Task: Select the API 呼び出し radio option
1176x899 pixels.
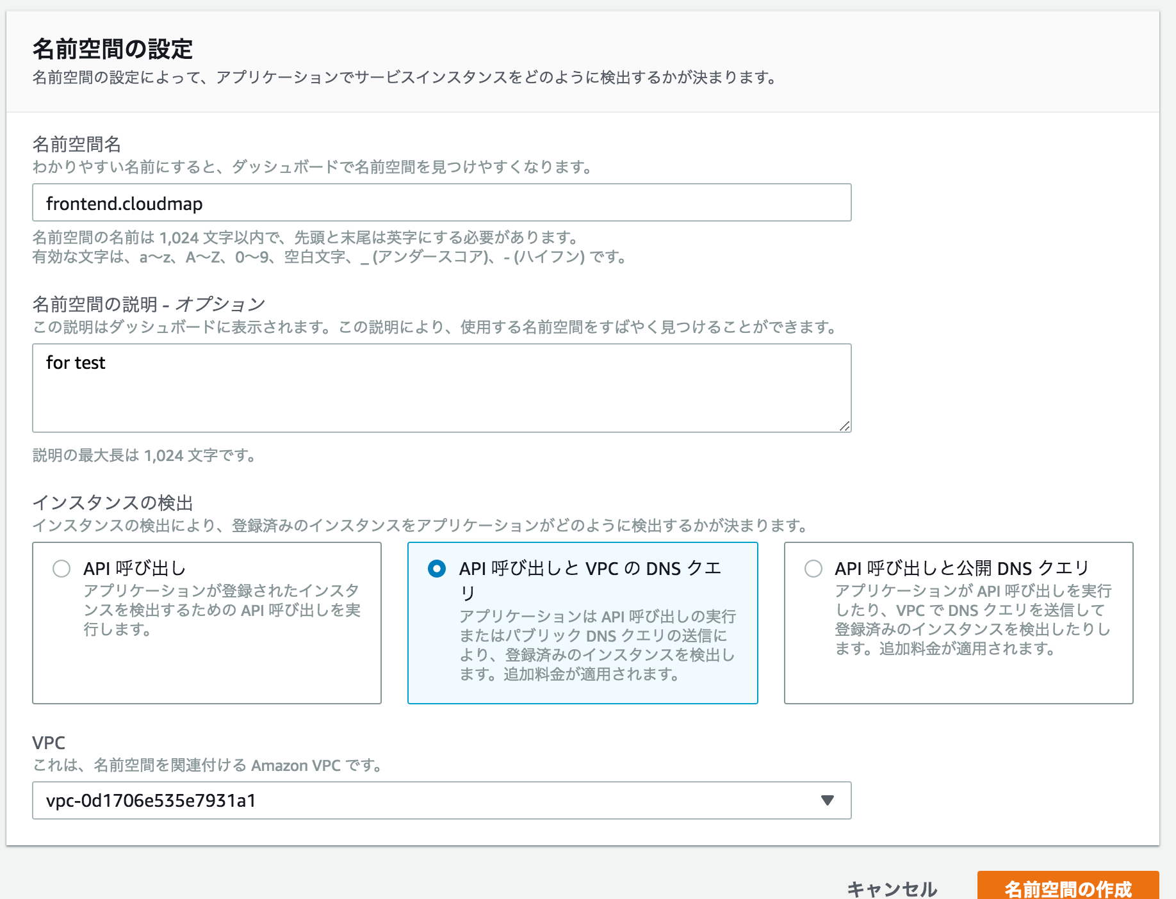Action: point(61,569)
